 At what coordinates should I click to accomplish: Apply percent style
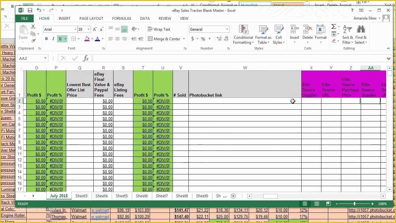(203, 39)
